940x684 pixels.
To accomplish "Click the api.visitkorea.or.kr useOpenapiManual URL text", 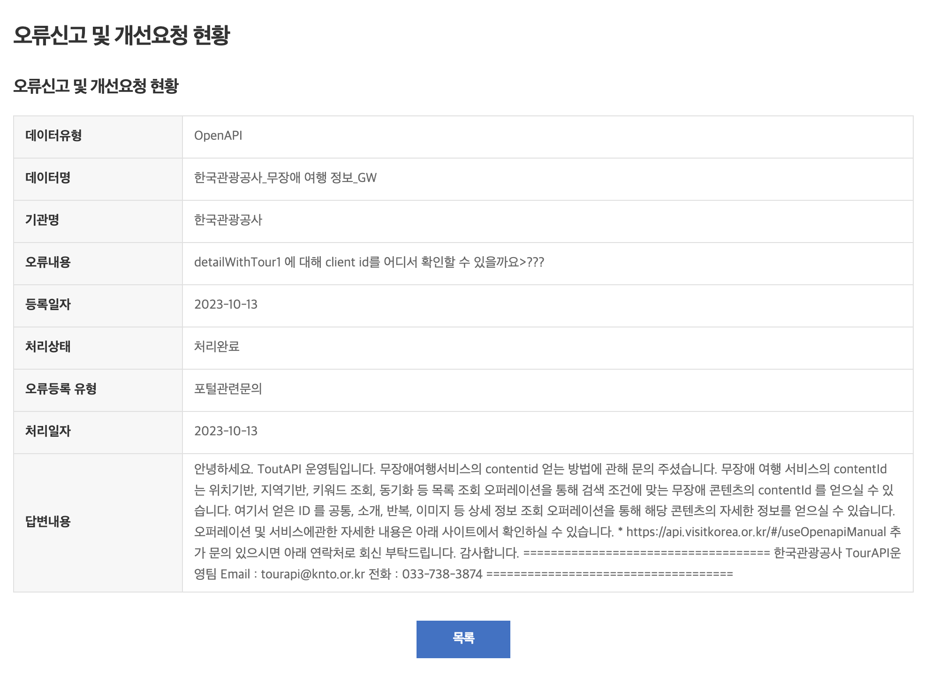I will [x=756, y=532].
